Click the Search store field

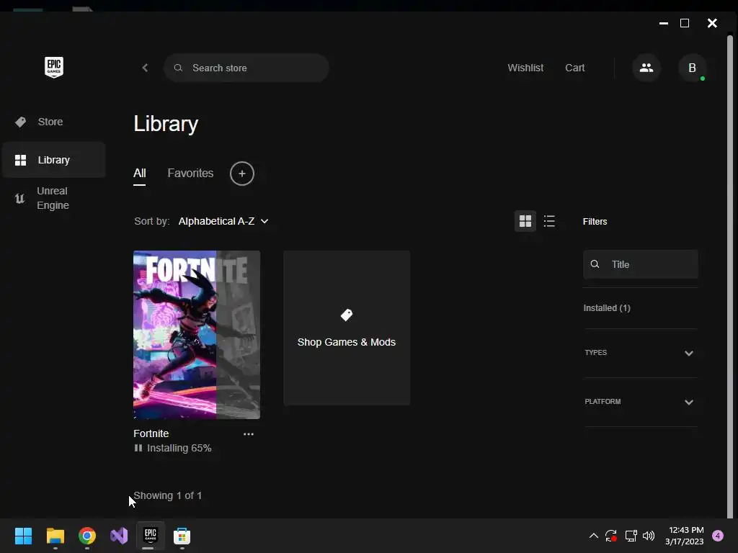coord(246,68)
